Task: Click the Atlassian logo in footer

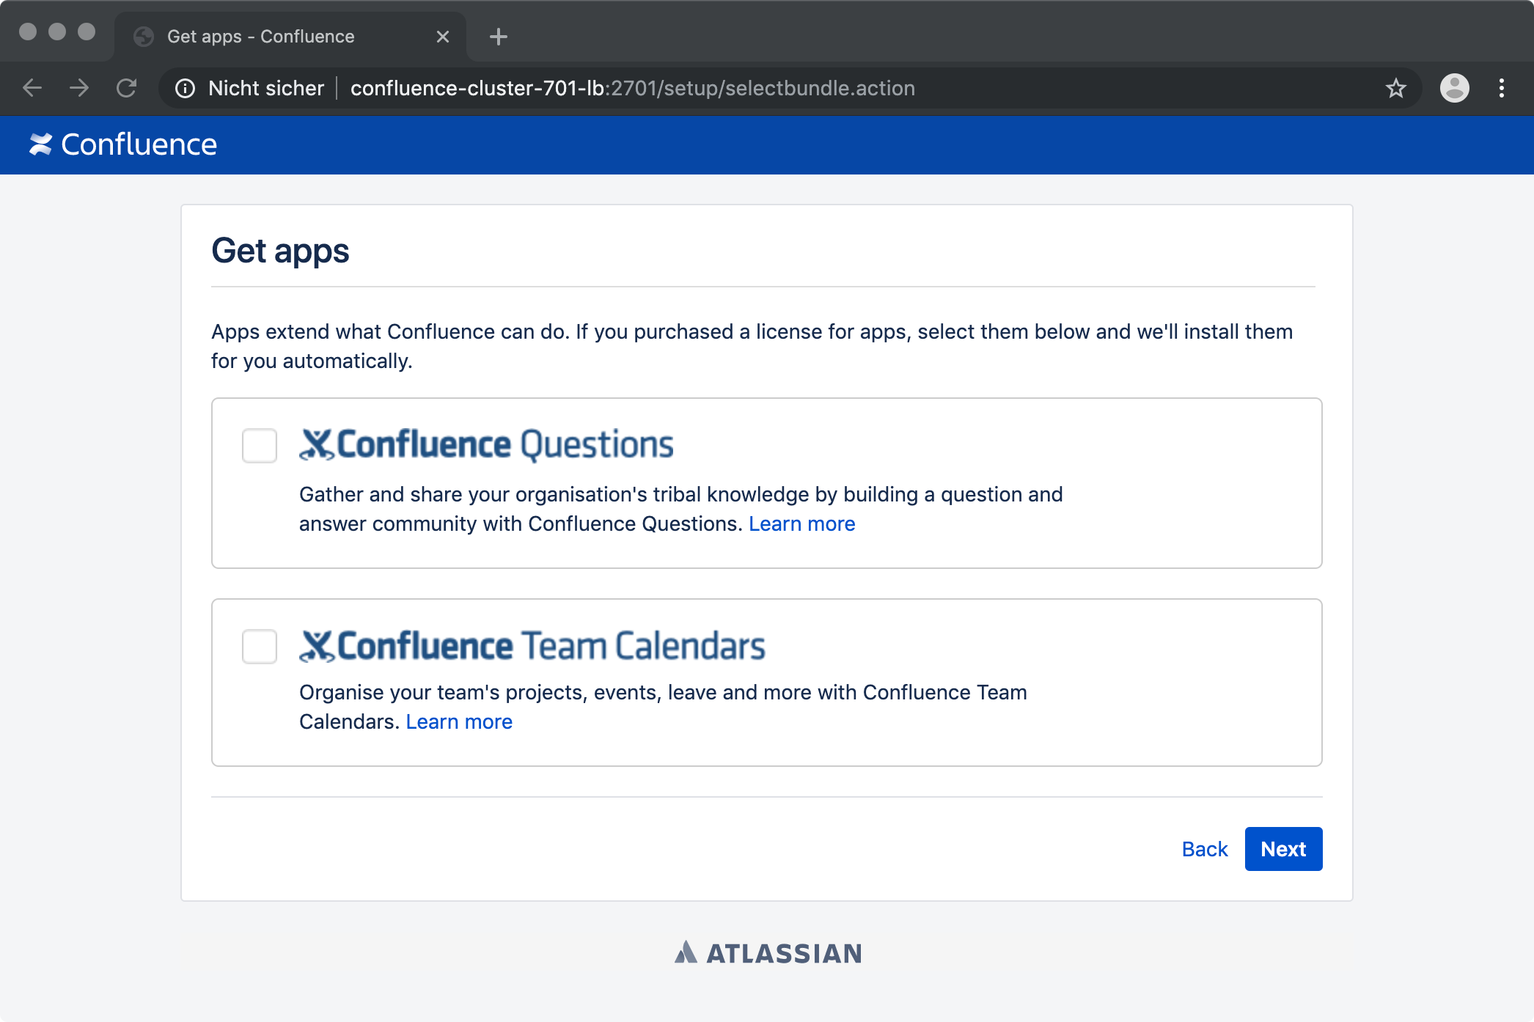Action: pos(768,952)
